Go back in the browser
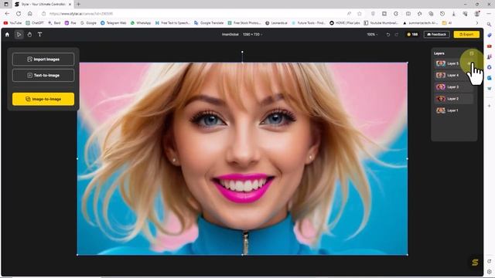Screen dimensions: 495x278 click(7, 14)
